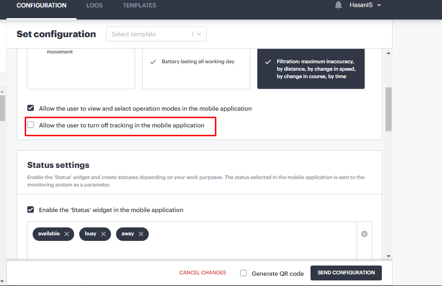
Task: Remove the 'available' status tag
Action: [67, 234]
